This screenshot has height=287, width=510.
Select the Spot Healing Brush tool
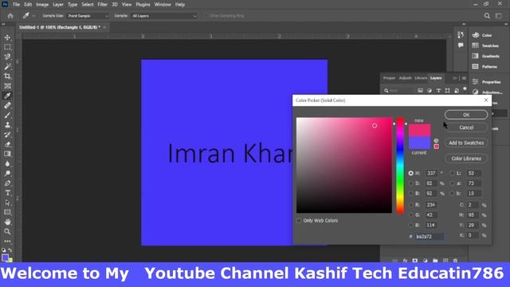pyautogui.click(x=7, y=105)
